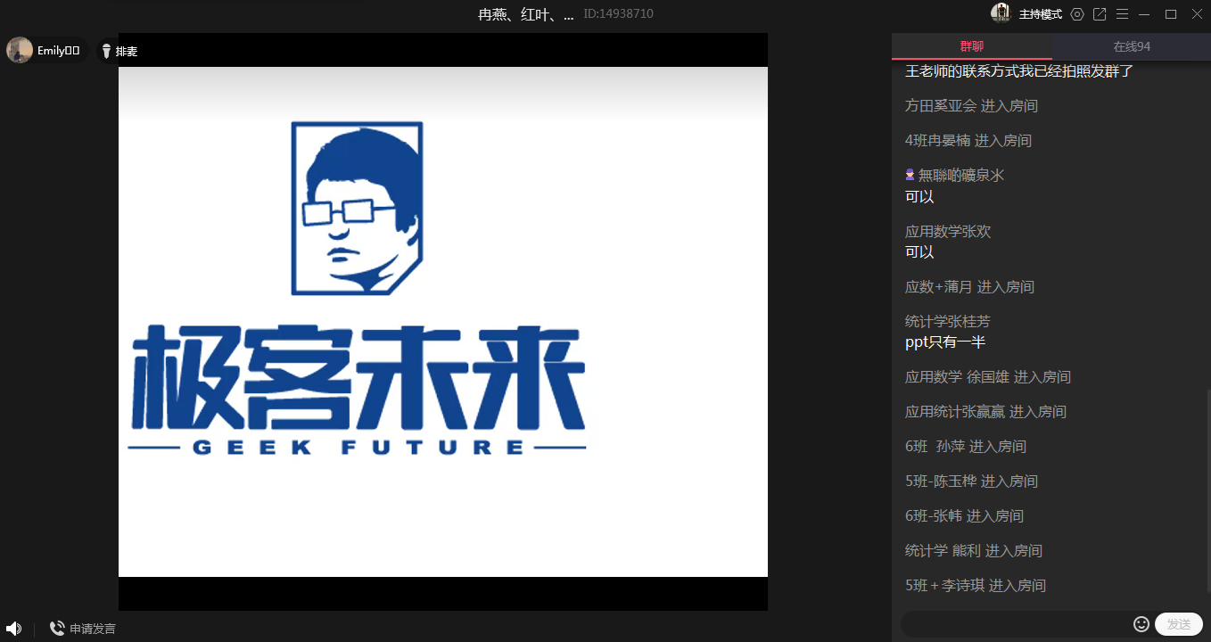
Task: Select the 群聊 group chat tab
Action: pos(971,46)
